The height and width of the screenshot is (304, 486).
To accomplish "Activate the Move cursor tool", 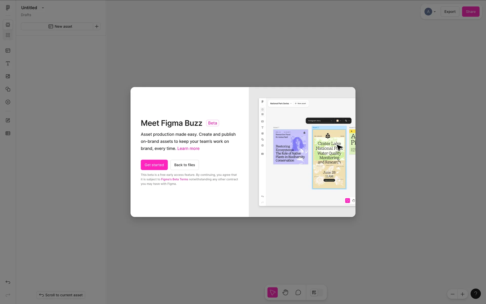I will point(272,293).
